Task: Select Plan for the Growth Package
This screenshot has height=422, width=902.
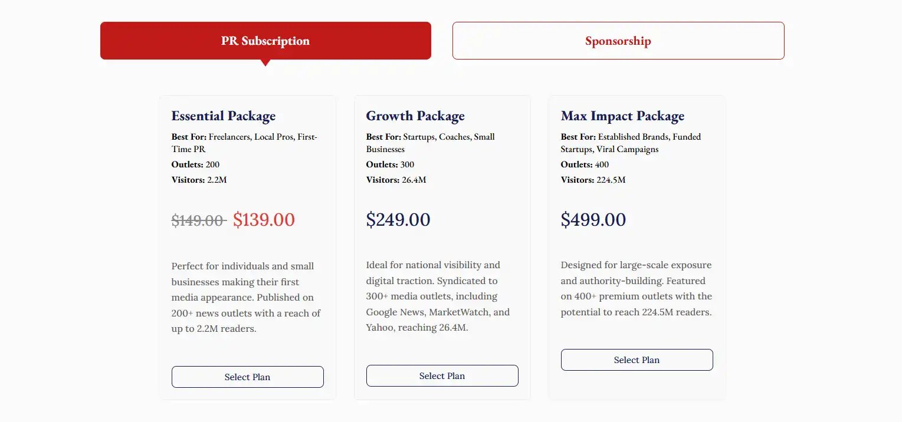Action: point(442,376)
